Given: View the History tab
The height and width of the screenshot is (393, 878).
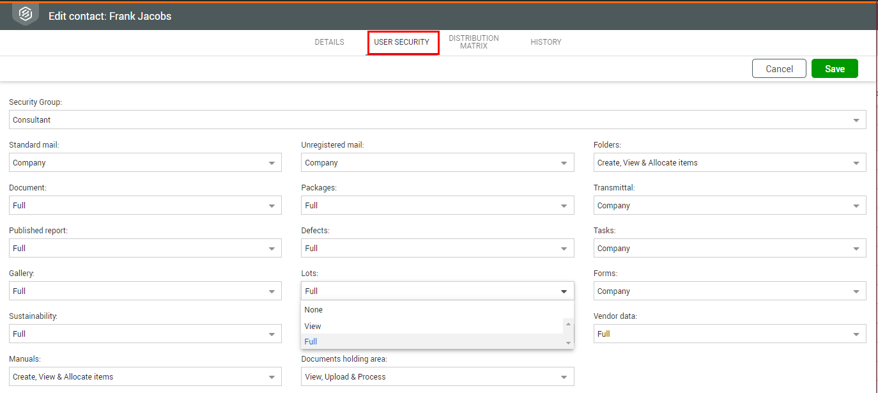Looking at the screenshot, I should [546, 42].
